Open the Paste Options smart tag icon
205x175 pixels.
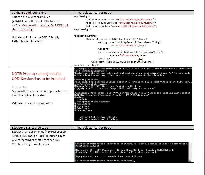[x=139, y=60]
